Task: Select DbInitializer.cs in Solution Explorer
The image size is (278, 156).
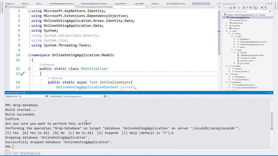Action: click(240, 77)
